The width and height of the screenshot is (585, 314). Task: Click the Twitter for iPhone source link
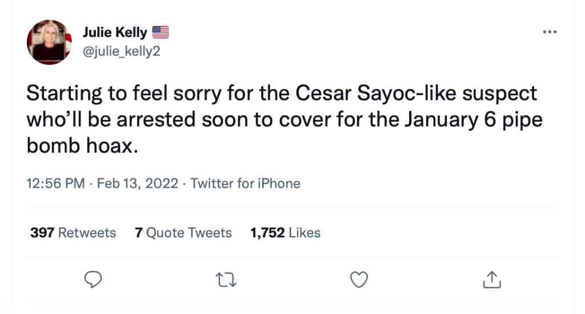(245, 183)
